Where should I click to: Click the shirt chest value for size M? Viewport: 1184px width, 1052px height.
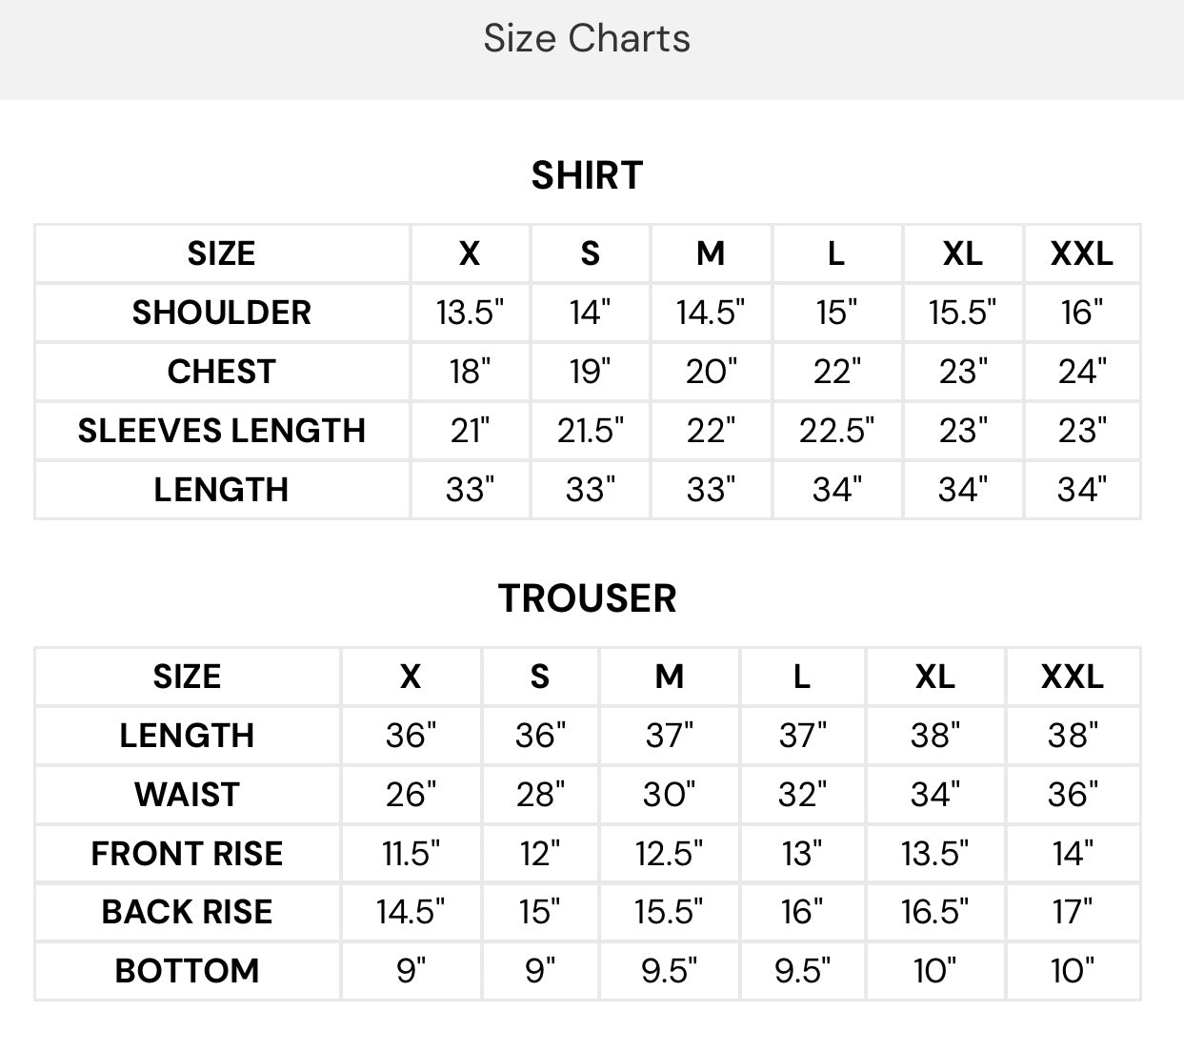click(711, 372)
